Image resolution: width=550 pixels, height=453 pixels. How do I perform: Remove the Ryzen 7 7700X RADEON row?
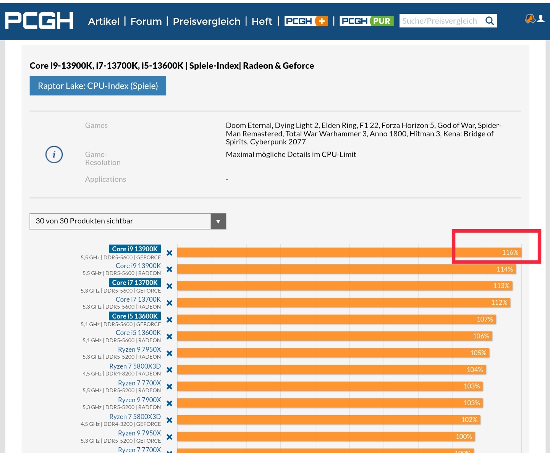coord(170,387)
